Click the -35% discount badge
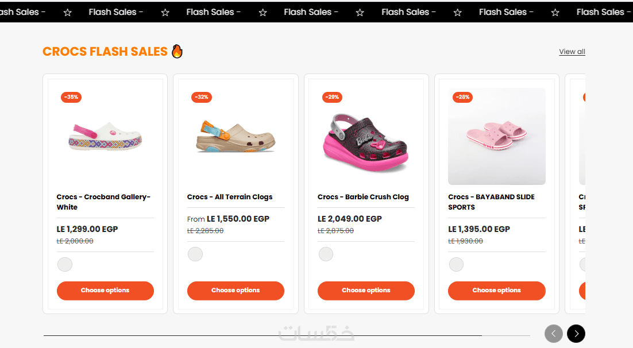Image resolution: width=633 pixels, height=348 pixels. tap(71, 97)
